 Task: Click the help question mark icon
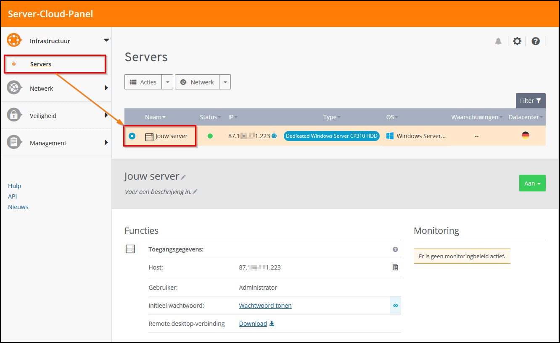[x=536, y=41]
